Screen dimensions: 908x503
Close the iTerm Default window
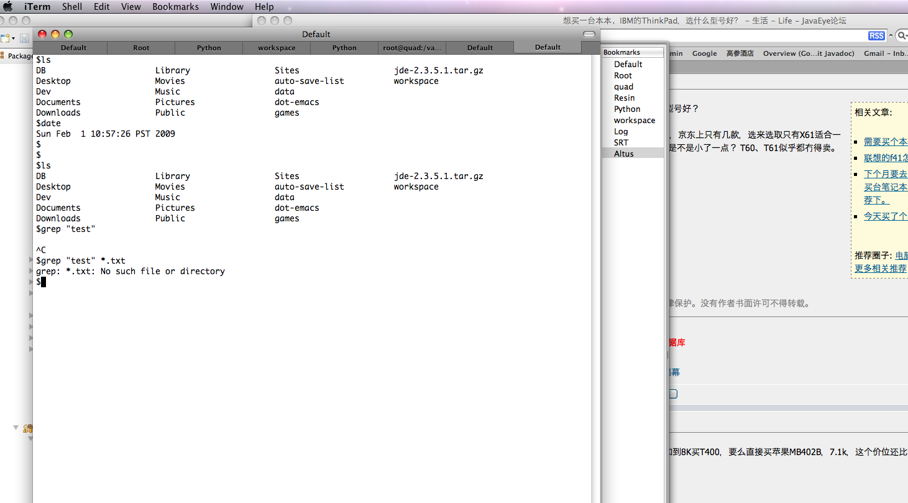point(42,34)
